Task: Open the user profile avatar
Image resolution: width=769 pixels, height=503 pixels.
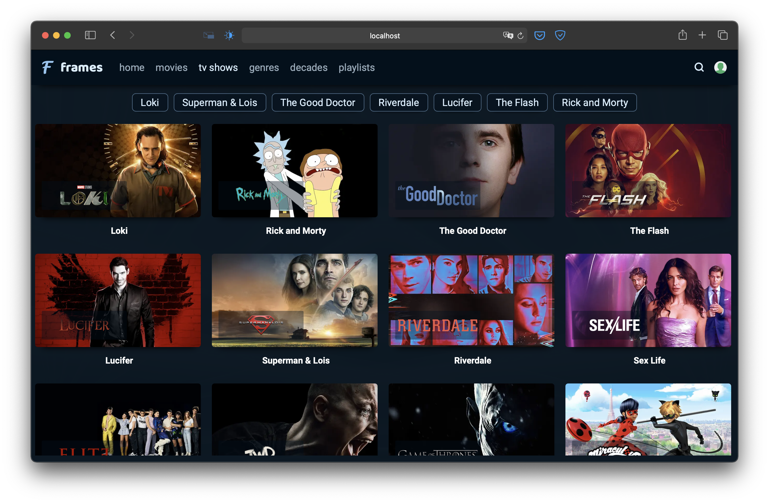Action: click(720, 67)
